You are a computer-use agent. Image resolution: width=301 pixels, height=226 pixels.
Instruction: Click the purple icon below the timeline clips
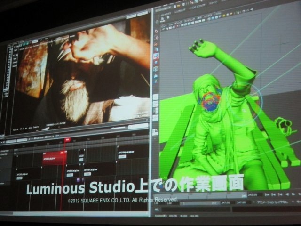pyautogui.click(x=79, y=180)
